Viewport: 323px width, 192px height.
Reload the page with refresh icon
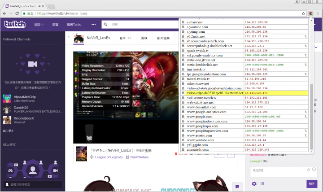(x=17, y=13)
